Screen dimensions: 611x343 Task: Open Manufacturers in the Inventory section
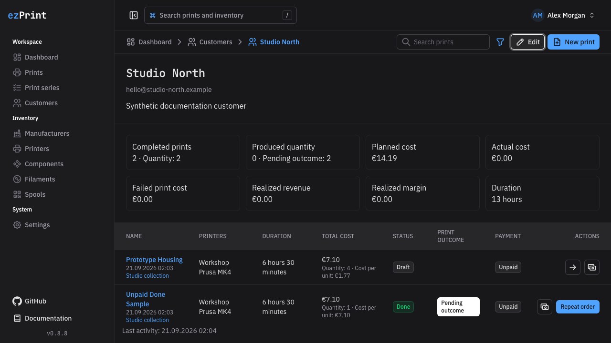41,133
